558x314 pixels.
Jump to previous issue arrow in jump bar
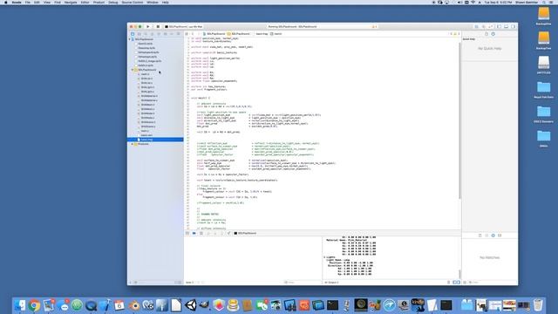click(x=451, y=34)
